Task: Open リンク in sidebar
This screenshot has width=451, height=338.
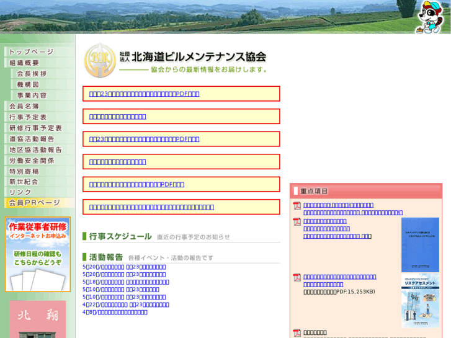Action: click(x=40, y=192)
